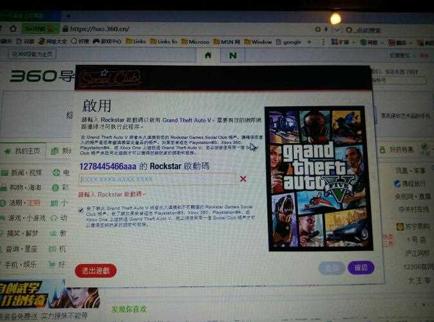Click the 1278445466aaa account name text
Viewport: 434px width, 322px height.
[108, 166]
